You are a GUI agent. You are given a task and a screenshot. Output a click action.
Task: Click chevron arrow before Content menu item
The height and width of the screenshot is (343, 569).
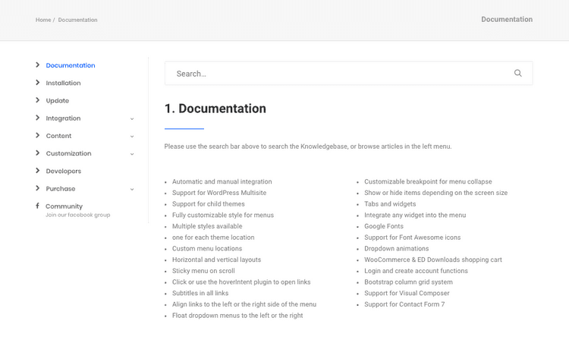[37, 135]
